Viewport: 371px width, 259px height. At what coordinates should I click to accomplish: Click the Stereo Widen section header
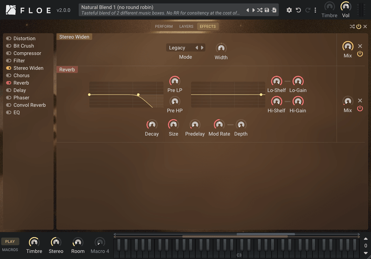pos(74,37)
